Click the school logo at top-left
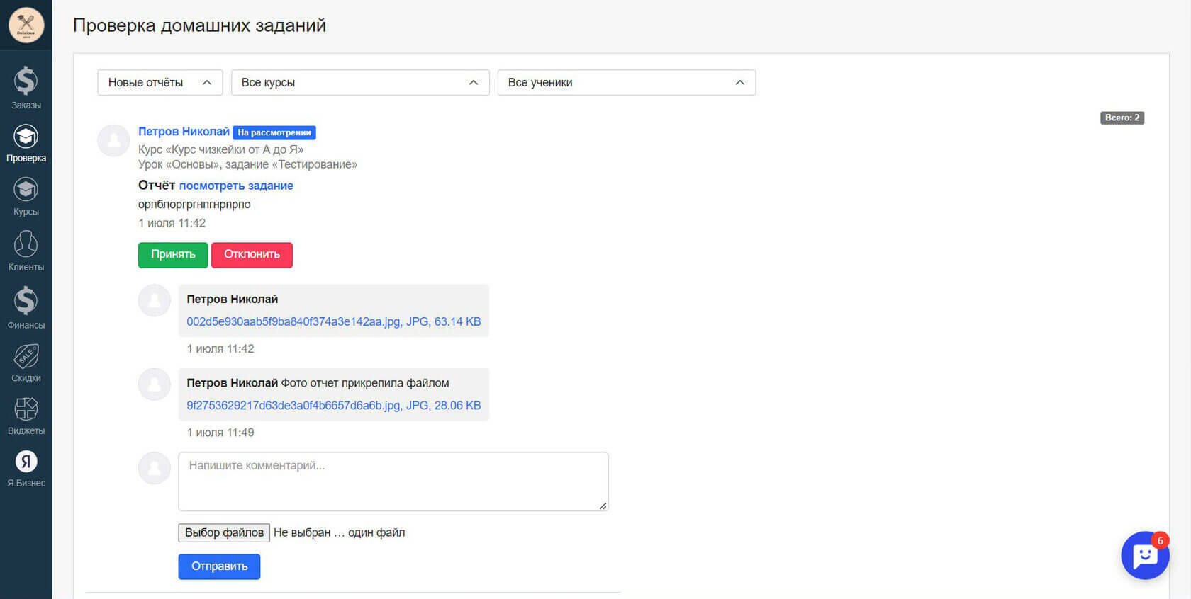The image size is (1191, 599). (26, 25)
